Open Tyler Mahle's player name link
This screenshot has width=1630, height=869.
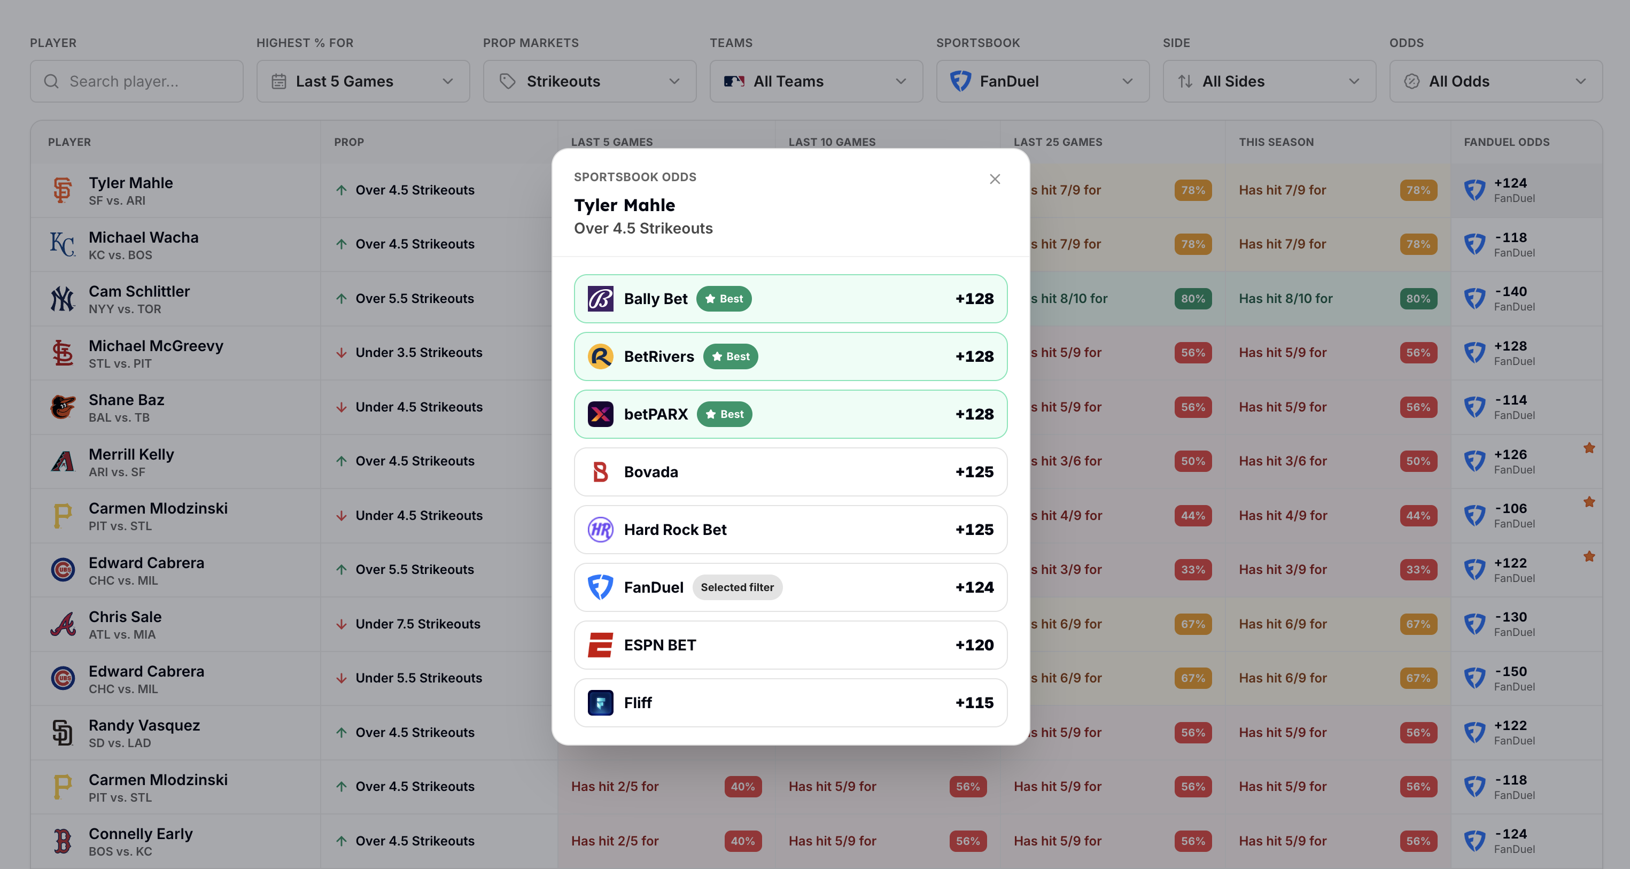pyautogui.click(x=130, y=183)
